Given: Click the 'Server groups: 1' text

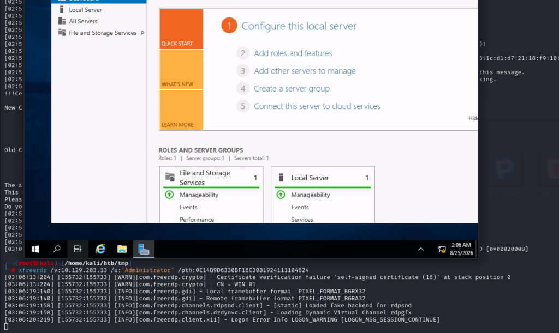Looking at the screenshot, I should coord(205,158).
